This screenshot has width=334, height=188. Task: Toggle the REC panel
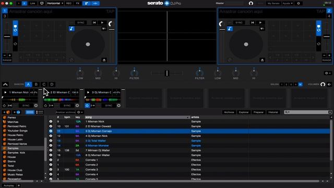(69, 4)
